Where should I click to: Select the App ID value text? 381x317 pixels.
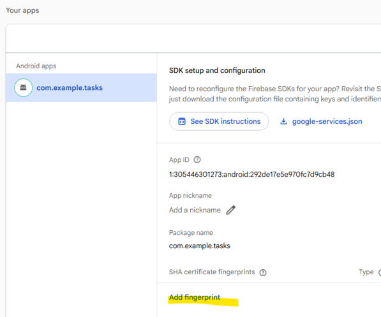[x=251, y=174]
